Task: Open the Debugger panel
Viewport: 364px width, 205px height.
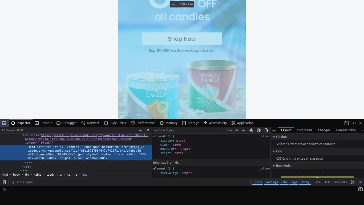Action: tap(67, 123)
